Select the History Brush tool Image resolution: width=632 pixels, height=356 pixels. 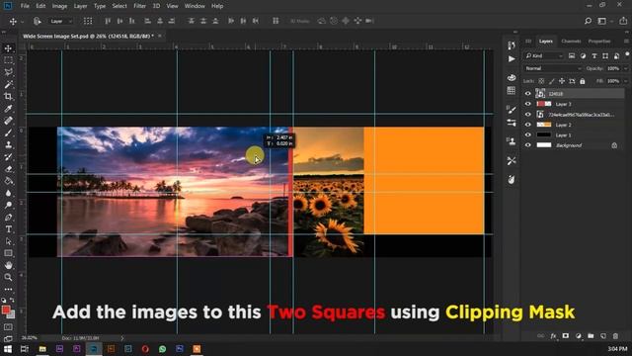pyautogui.click(x=8, y=157)
